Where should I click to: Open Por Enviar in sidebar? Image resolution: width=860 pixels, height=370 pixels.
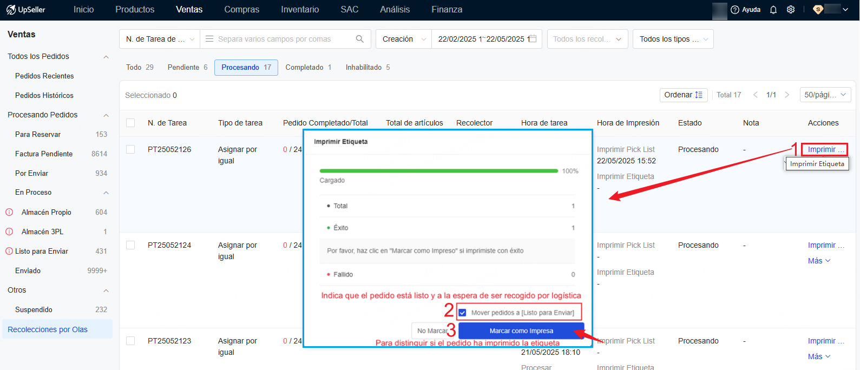click(x=31, y=173)
